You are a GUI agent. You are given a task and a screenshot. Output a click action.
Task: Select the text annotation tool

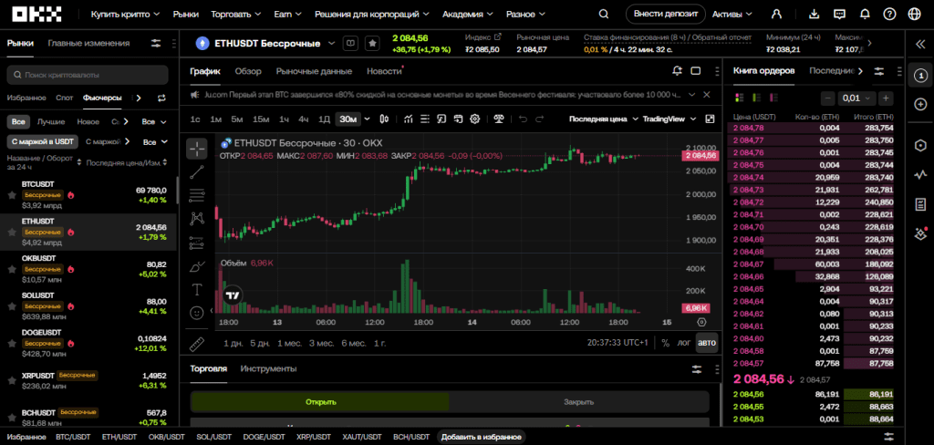(197, 289)
